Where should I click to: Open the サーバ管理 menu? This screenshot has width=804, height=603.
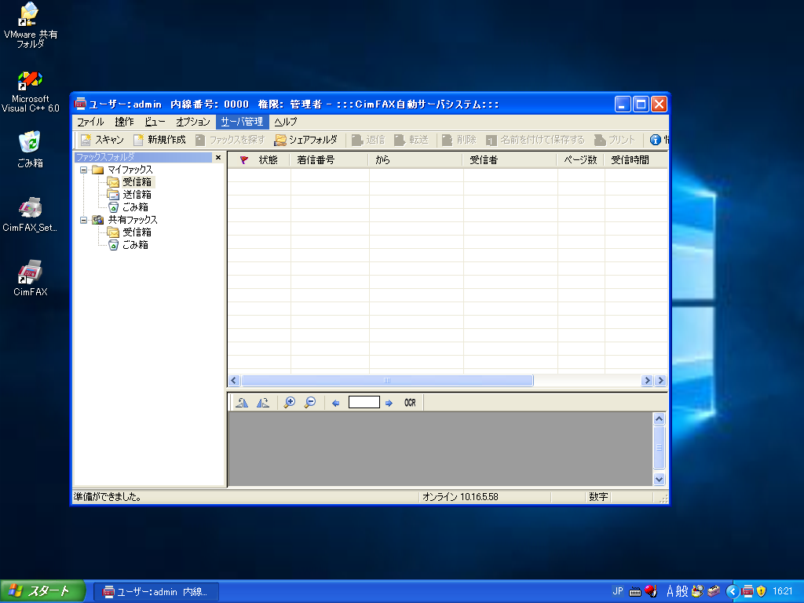(x=242, y=122)
